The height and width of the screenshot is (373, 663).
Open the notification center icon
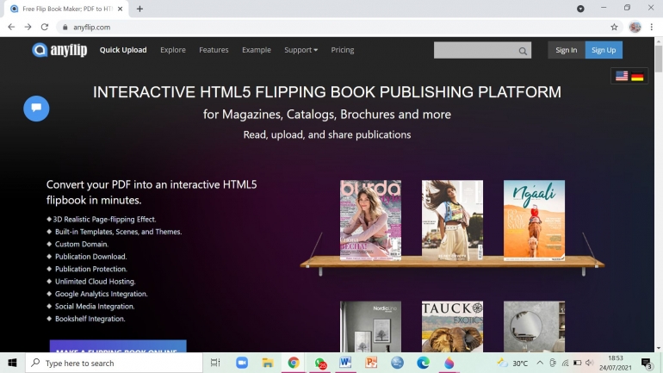coord(647,364)
